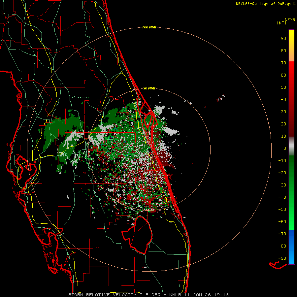Image resolution: width=297 pixels, height=297 pixels.
Task: Click the -80 value on the velocity scale
Action: pyautogui.click(x=282, y=246)
